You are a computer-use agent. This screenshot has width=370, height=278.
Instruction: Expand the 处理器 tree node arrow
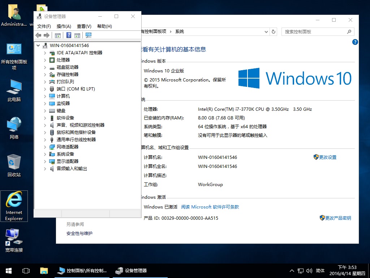click(45, 60)
